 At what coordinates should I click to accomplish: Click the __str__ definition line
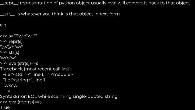point(60,14)
